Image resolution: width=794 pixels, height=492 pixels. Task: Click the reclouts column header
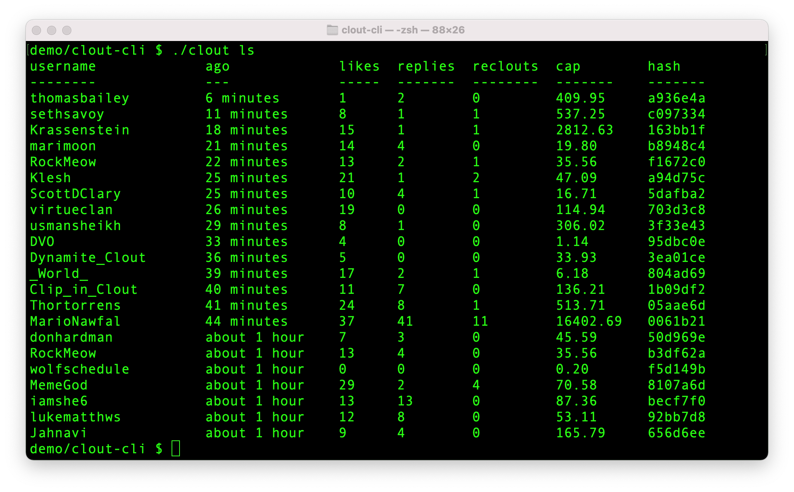pyautogui.click(x=505, y=66)
